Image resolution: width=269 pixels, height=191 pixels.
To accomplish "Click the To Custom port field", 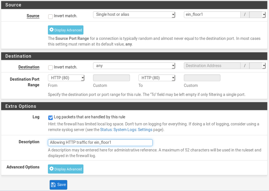I will coord(202,78).
